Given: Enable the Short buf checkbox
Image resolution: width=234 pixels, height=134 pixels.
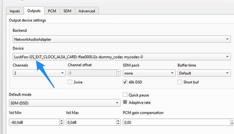Looking at the screenshot, I should 180,82.
